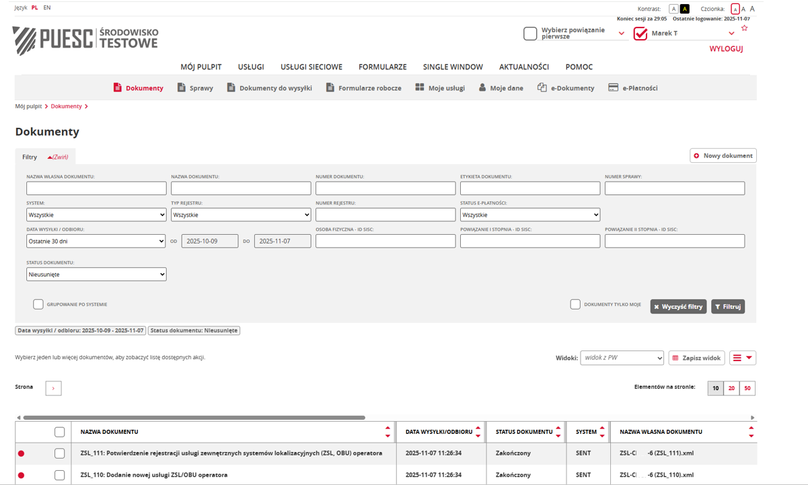Open the Single Window menu

[453, 67]
